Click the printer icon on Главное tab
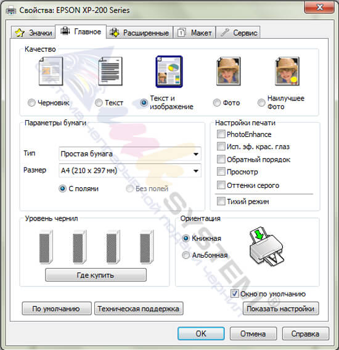This screenshot has height=350, width=339. click(65, 31)
